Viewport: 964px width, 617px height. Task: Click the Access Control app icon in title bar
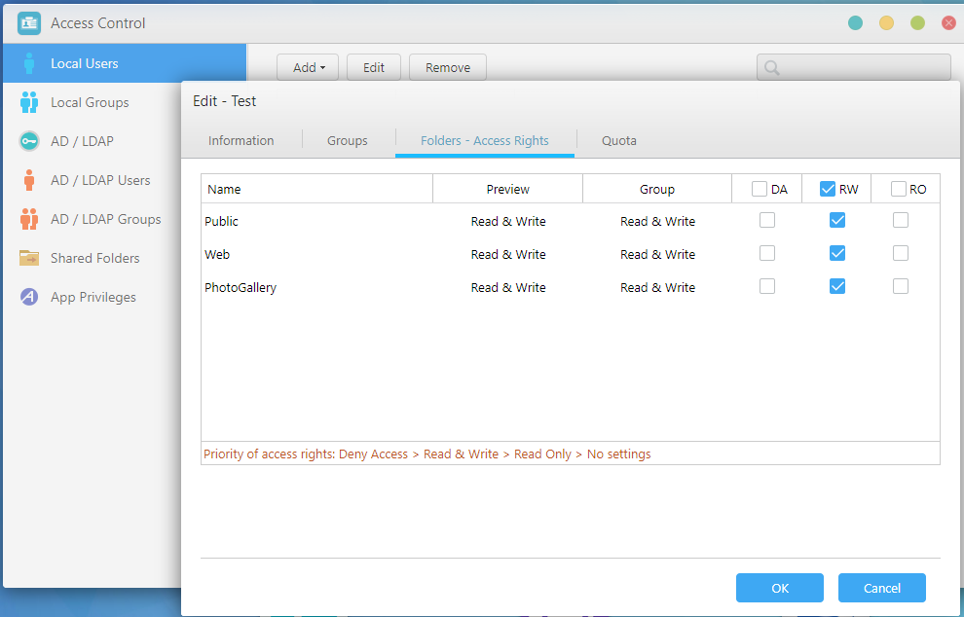[x=29, y=23]
